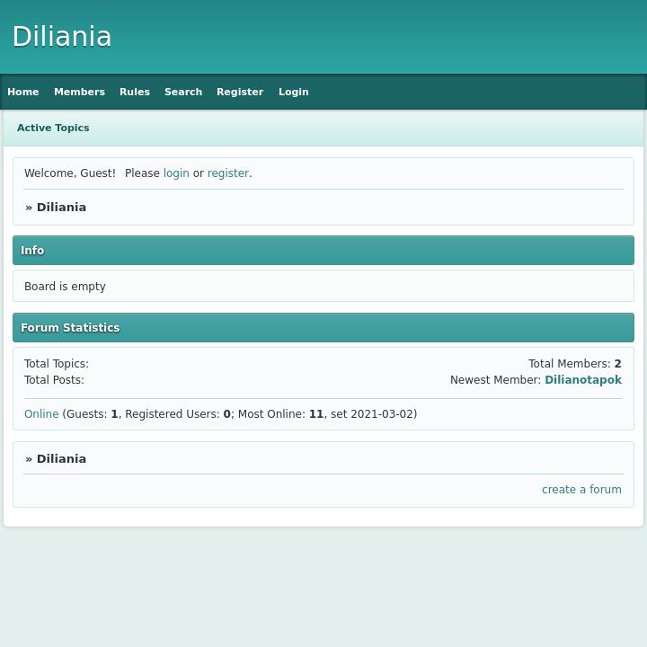Click the login link in welcome message
647x647 pixels.
176,173
